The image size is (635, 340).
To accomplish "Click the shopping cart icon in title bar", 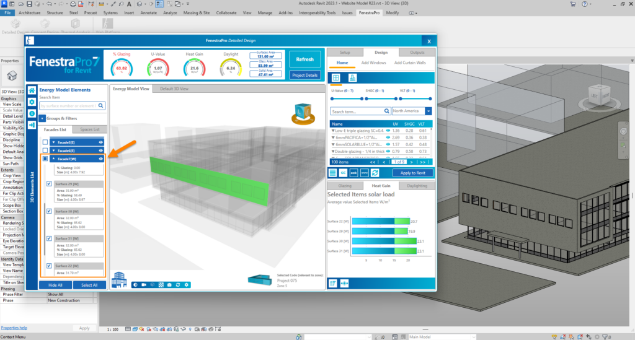I will click(573, 4).
